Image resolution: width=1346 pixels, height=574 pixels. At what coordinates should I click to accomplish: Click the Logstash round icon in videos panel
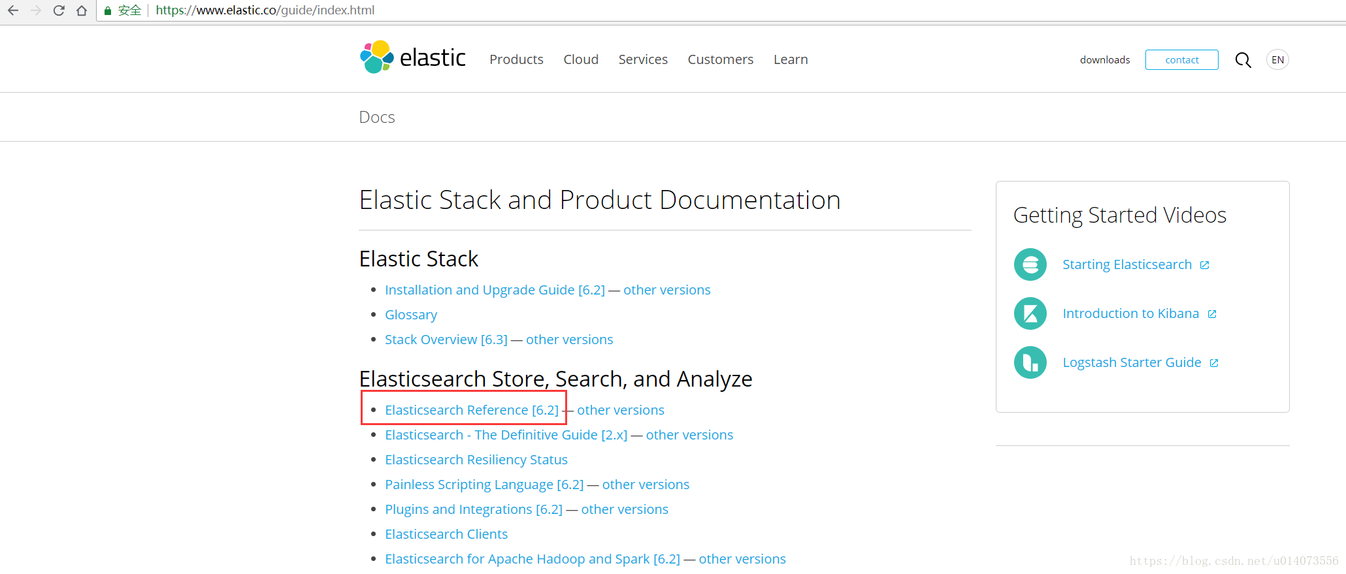pos(1030,362)
